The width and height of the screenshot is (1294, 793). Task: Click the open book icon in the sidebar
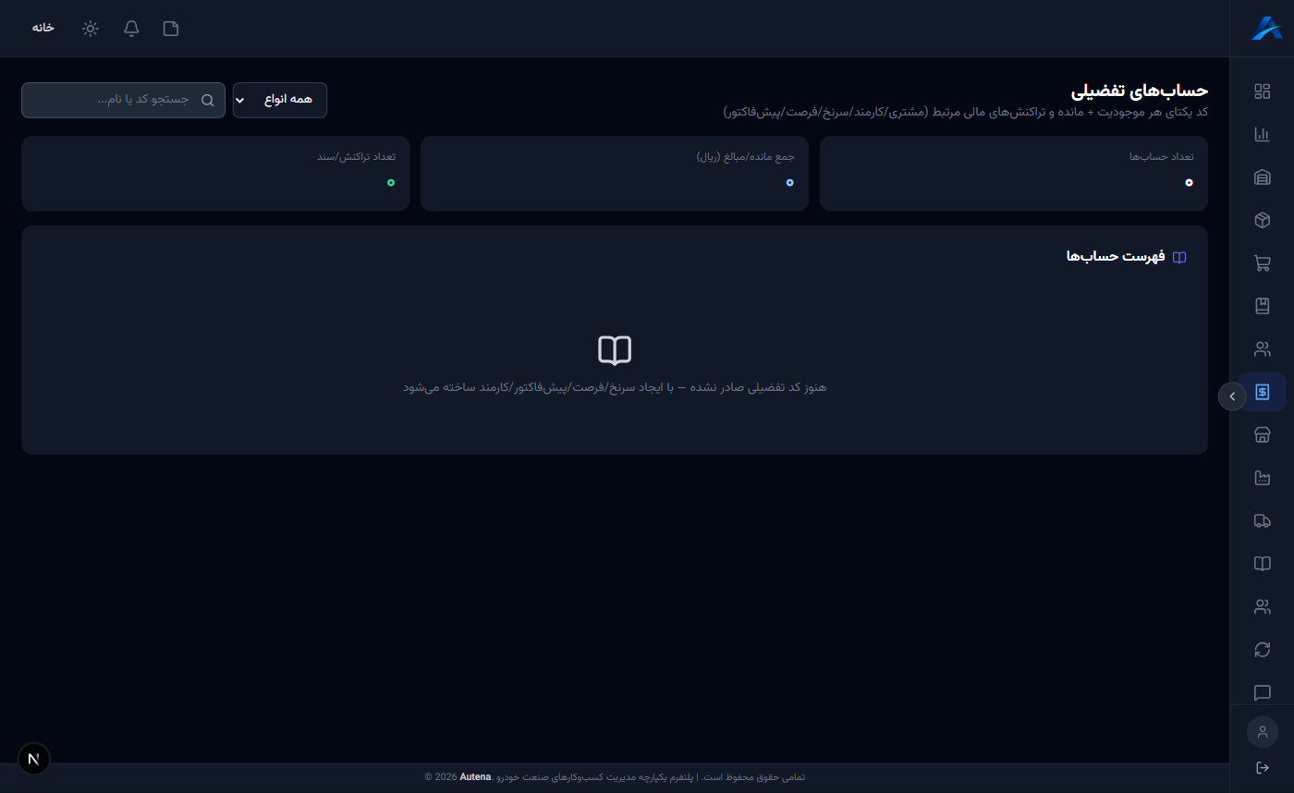(x=1262, y=564)
